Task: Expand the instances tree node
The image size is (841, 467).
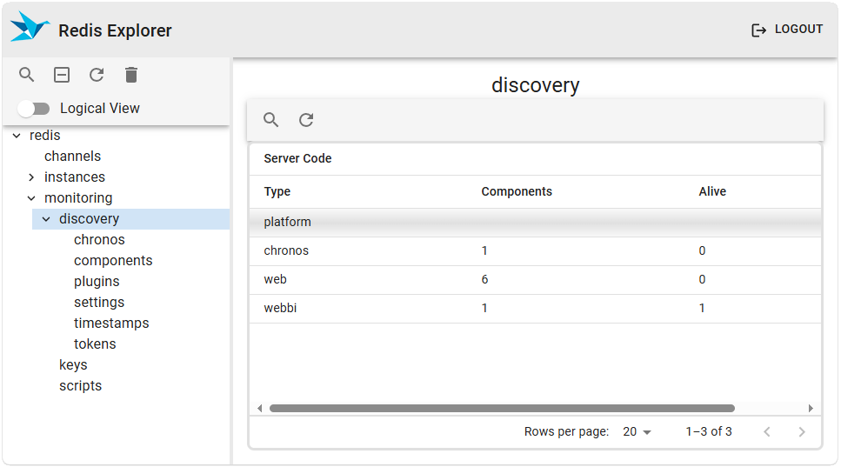Action: (x=31, y=177)
